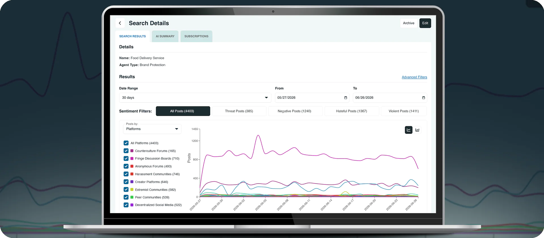The height and width of the screenshot is (238, 544).
Task: Click the Peer Communities green swatch
Action: (132, 197)
